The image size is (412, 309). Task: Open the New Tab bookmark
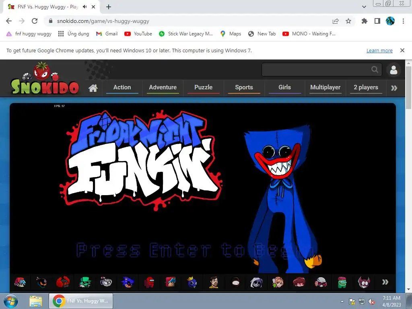tap(262, 34)
